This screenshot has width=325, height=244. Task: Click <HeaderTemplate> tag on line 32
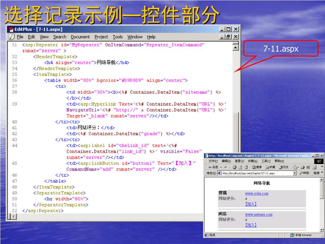[x=55, y=57]
